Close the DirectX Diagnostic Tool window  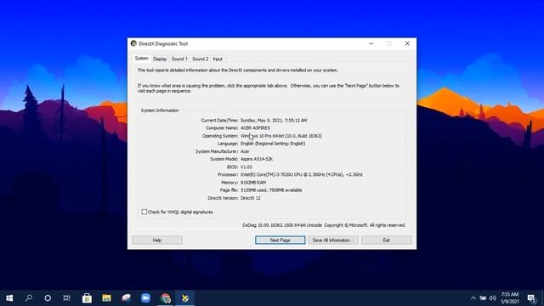point(407,43)
